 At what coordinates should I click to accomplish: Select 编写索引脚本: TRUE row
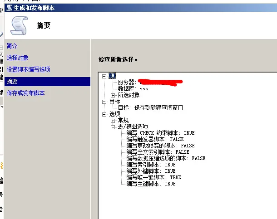click(151, 165)
